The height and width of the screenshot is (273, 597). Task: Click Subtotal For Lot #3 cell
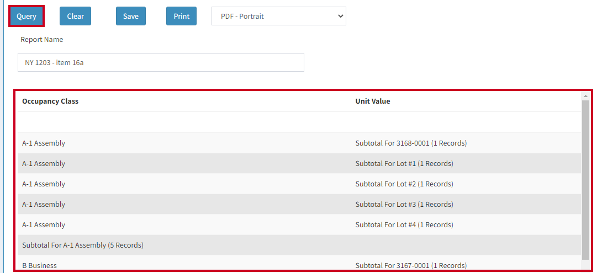click(x=404, y=205)
